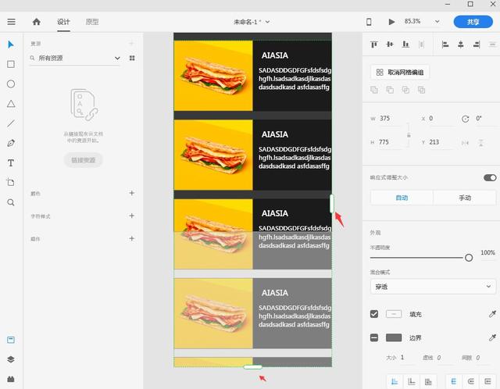Choose butt cap stroke style
The image size is (500, 389).
pyautogui.click(x=453, y=381)
